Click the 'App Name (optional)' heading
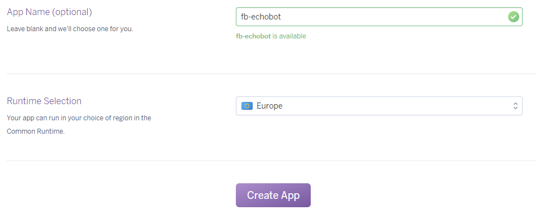The width and height of the screenshot is (536, 210). click(50, 12)
